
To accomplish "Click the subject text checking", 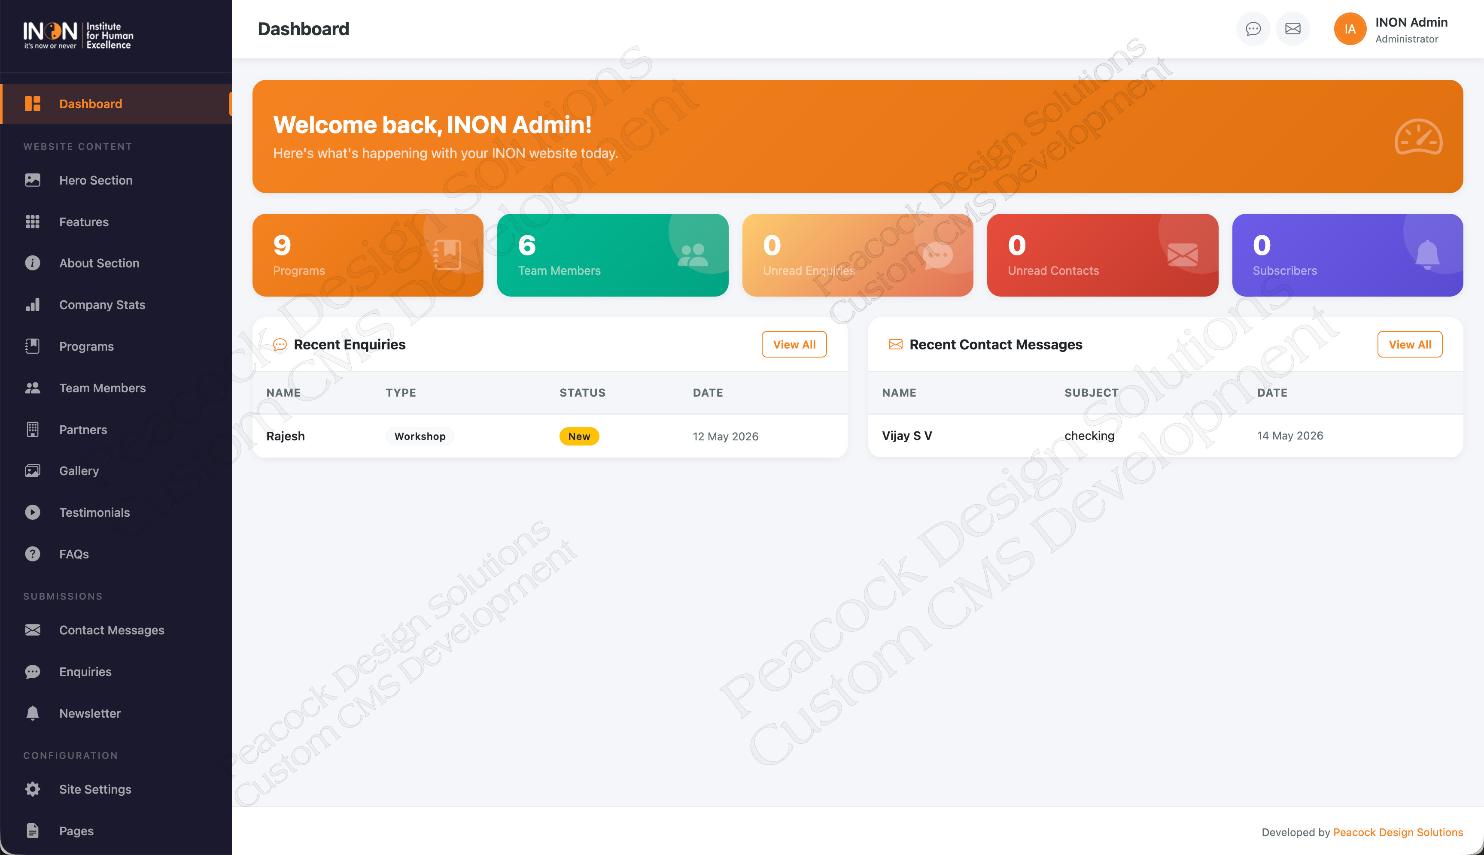I will [x=1089, y=436].
